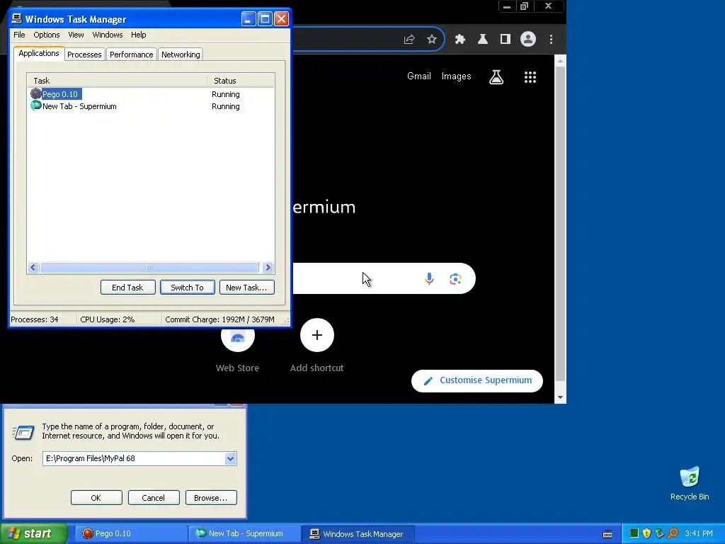Click the Supermium page vertical scrollbar thumb
725x544 pixels.
[560, 224]
